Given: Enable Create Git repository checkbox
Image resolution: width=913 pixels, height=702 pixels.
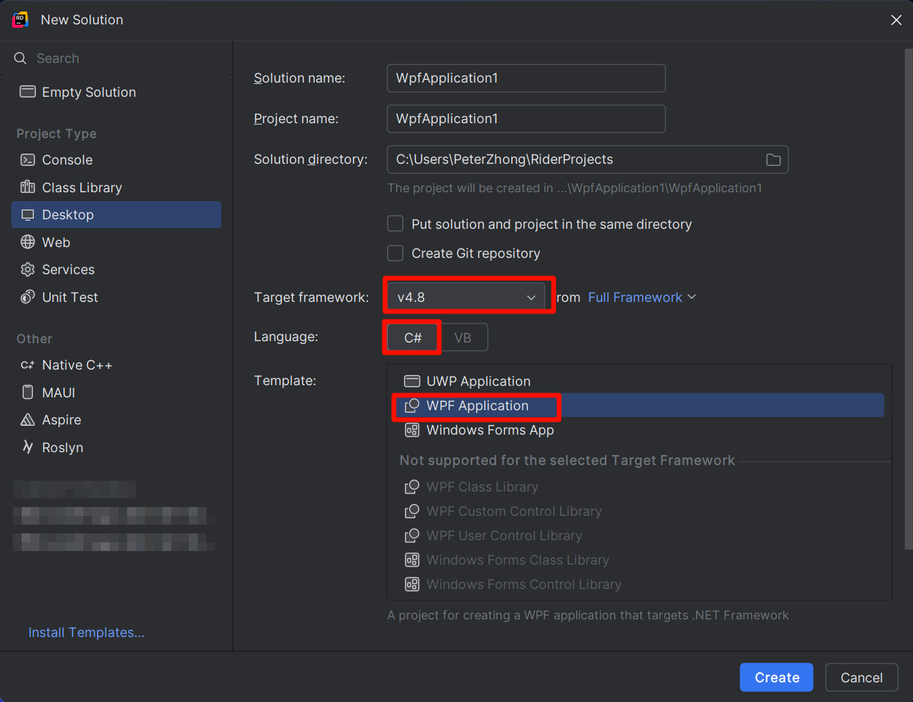Looking at the screenshot, I should pyautogui.click(x=395, y=253).
